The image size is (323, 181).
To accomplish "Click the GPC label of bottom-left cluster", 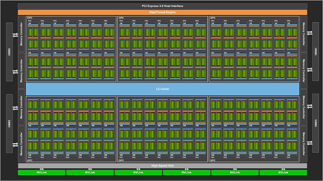I will 30,160.
